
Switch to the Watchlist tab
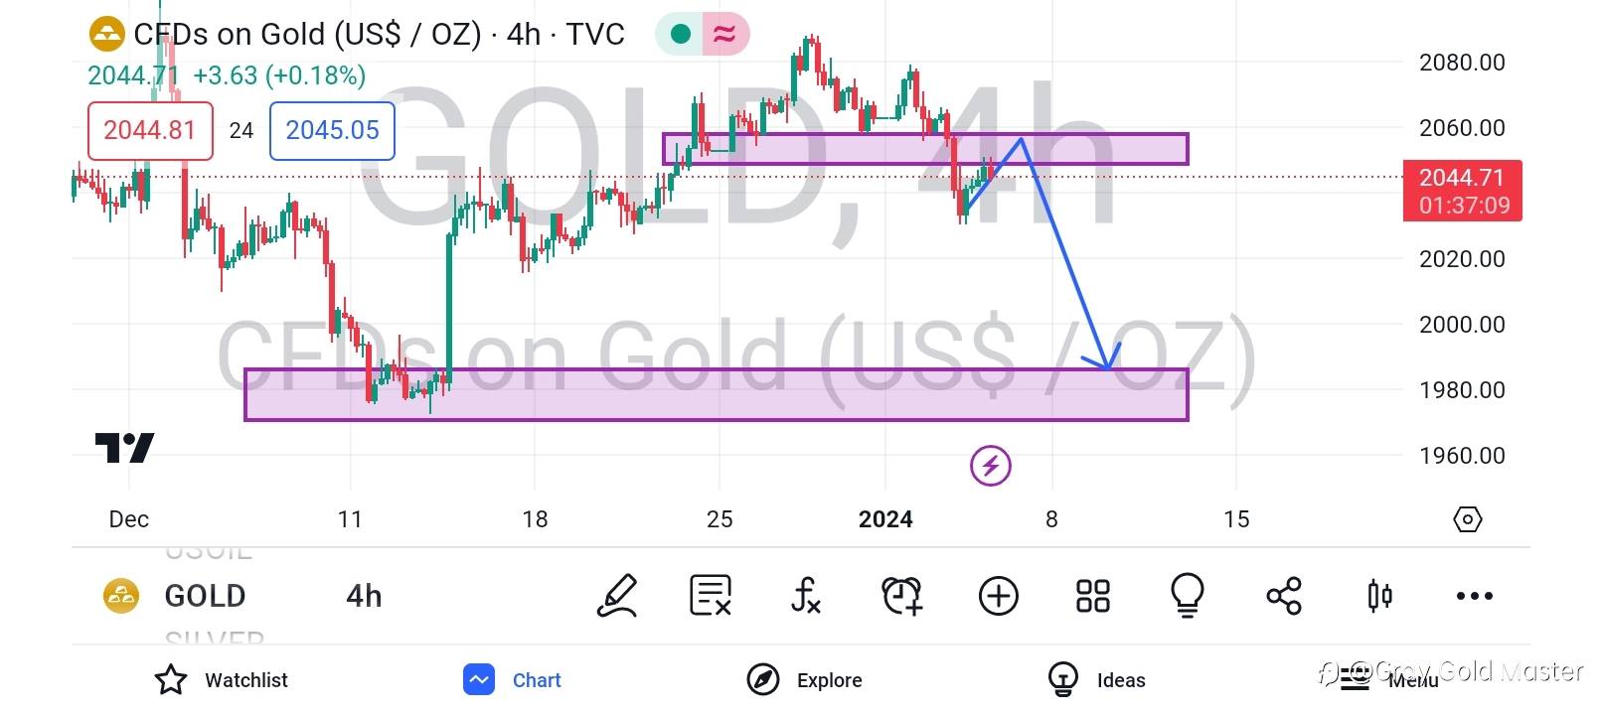pos(222,680)
